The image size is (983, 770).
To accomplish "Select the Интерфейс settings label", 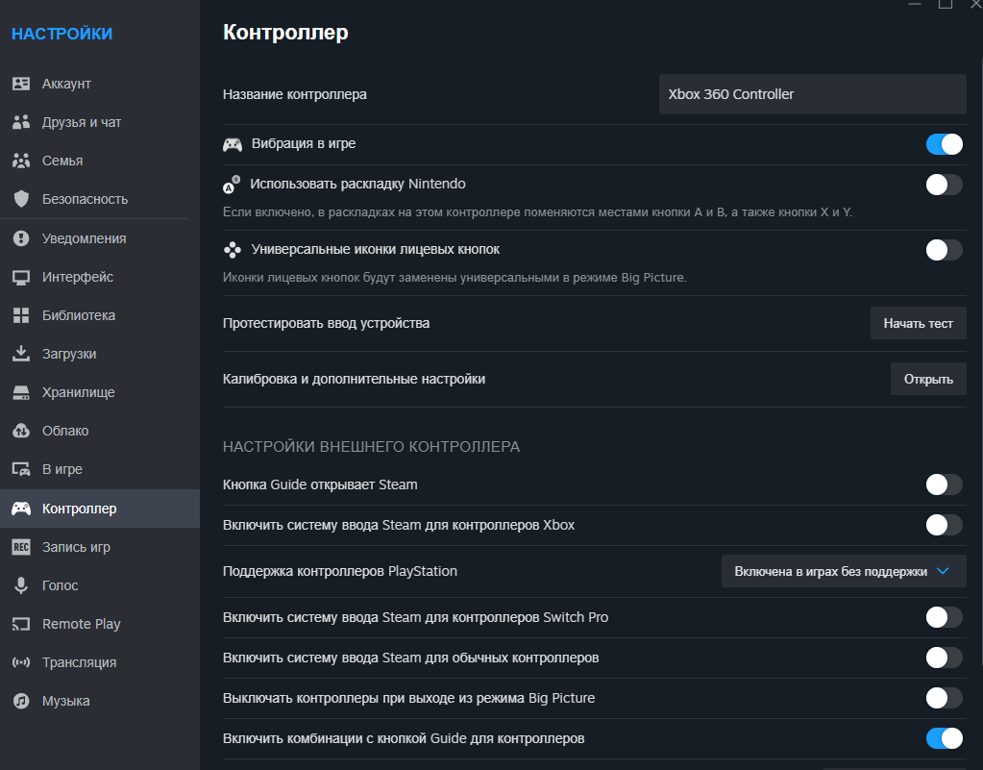I will click(78, 277).
